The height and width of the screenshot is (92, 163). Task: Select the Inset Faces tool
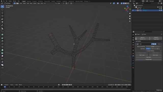point(2,38)
